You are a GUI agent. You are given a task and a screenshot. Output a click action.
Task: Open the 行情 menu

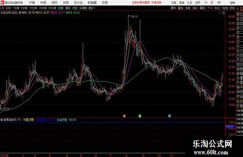pos(32,3)
